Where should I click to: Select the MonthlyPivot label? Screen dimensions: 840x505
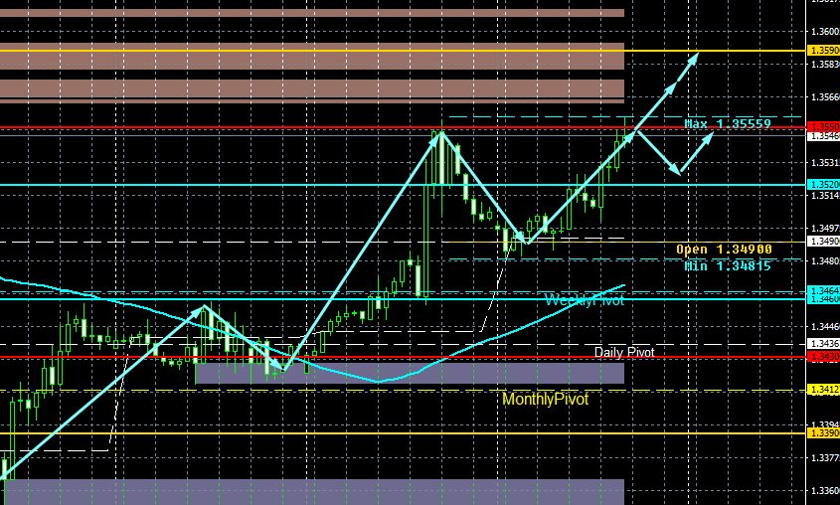[546, 399]
